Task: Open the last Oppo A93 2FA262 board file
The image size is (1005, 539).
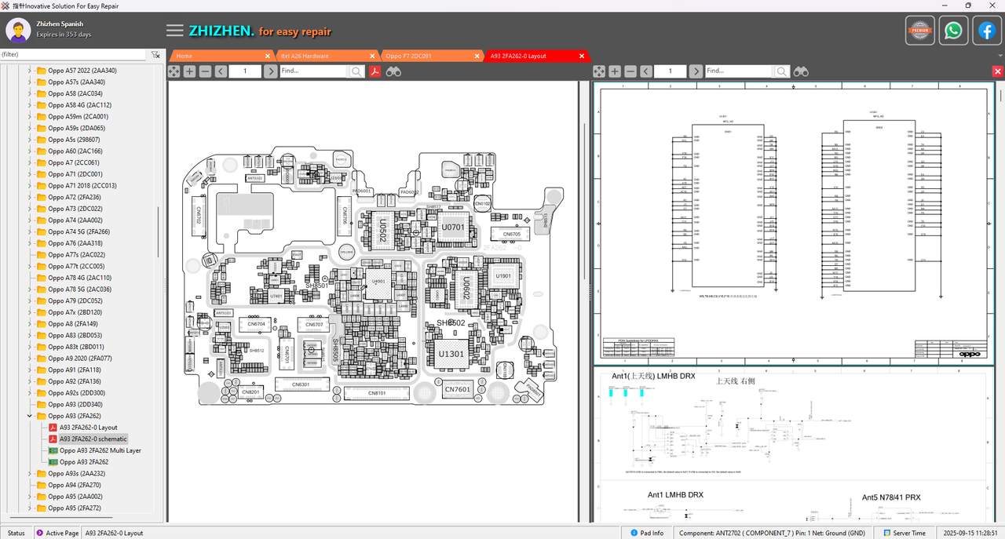Action: pyautogui.click(x=84, y=462)
